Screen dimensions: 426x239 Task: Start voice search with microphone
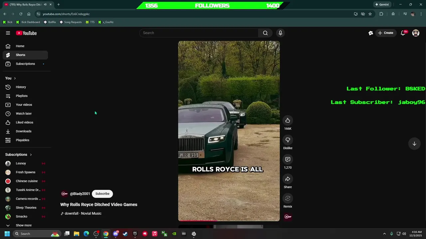tap(280, 33)
